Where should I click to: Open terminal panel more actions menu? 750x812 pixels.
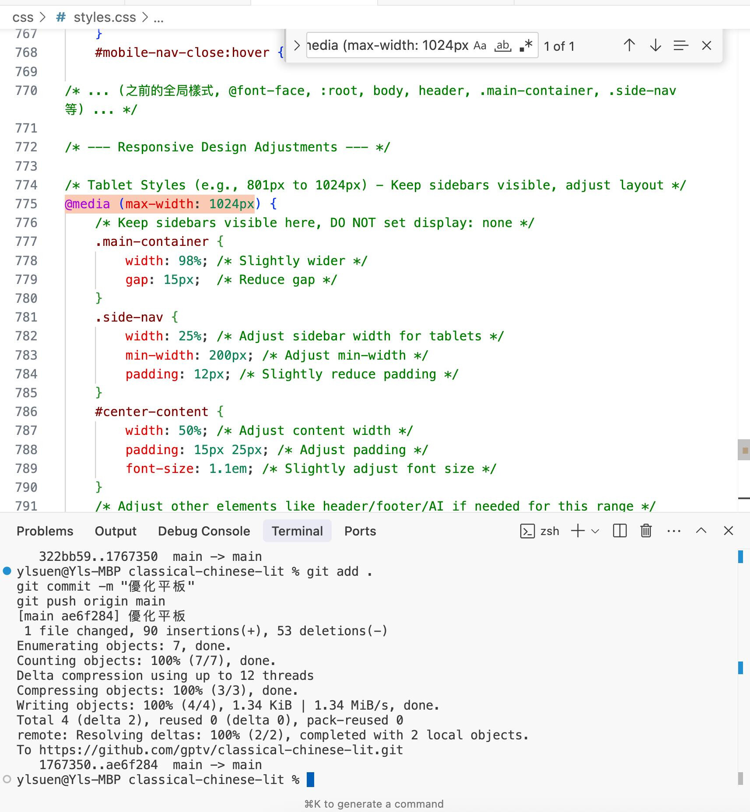673,531
